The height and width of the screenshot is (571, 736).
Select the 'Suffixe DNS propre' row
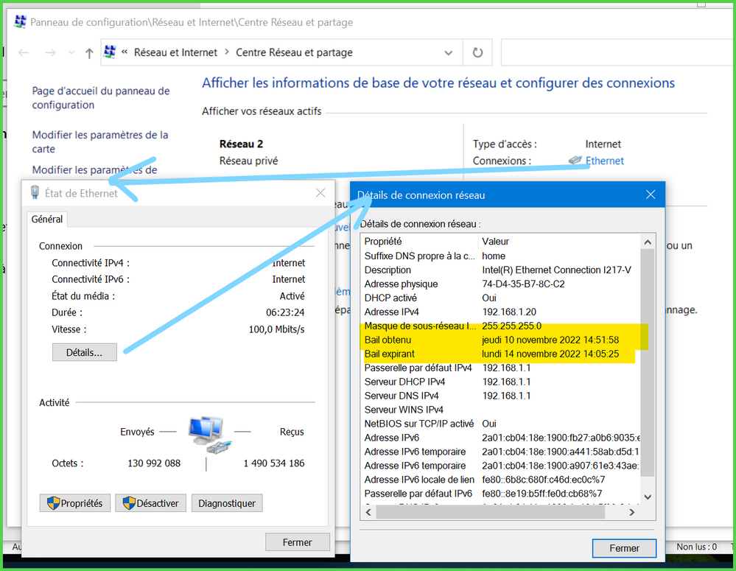tap(501, 256)
